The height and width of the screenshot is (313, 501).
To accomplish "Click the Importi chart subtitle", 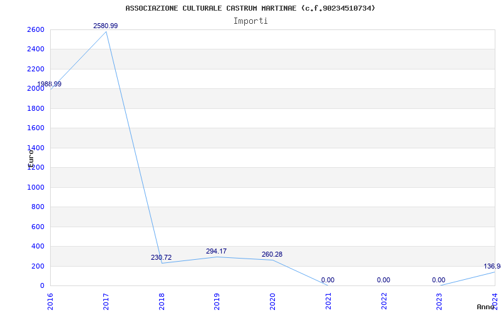I will [x=250, y=21].
